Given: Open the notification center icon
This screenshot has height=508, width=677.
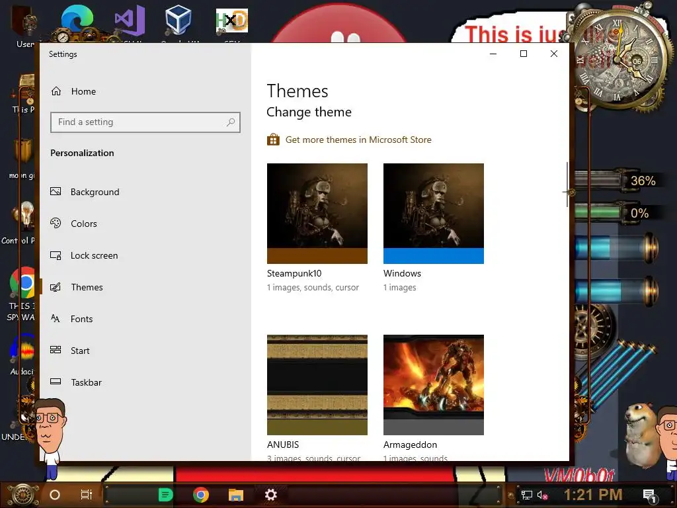Looking at the screenshot, I should click(x=649, y=495).
